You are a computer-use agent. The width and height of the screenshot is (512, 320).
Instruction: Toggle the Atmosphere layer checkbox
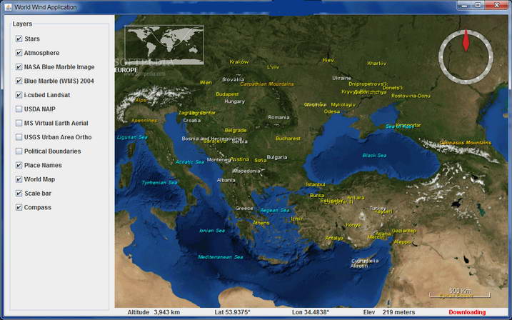click(x=19, y=53)
